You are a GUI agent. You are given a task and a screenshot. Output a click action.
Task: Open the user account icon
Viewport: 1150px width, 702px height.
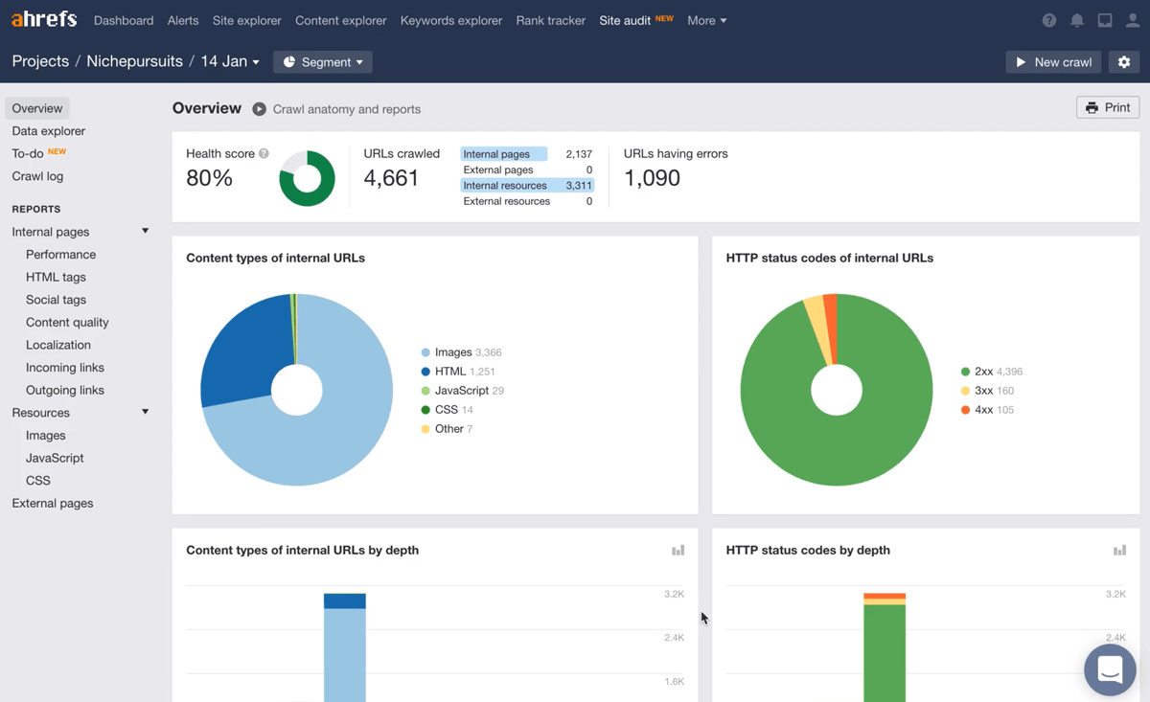point(1133,20)
